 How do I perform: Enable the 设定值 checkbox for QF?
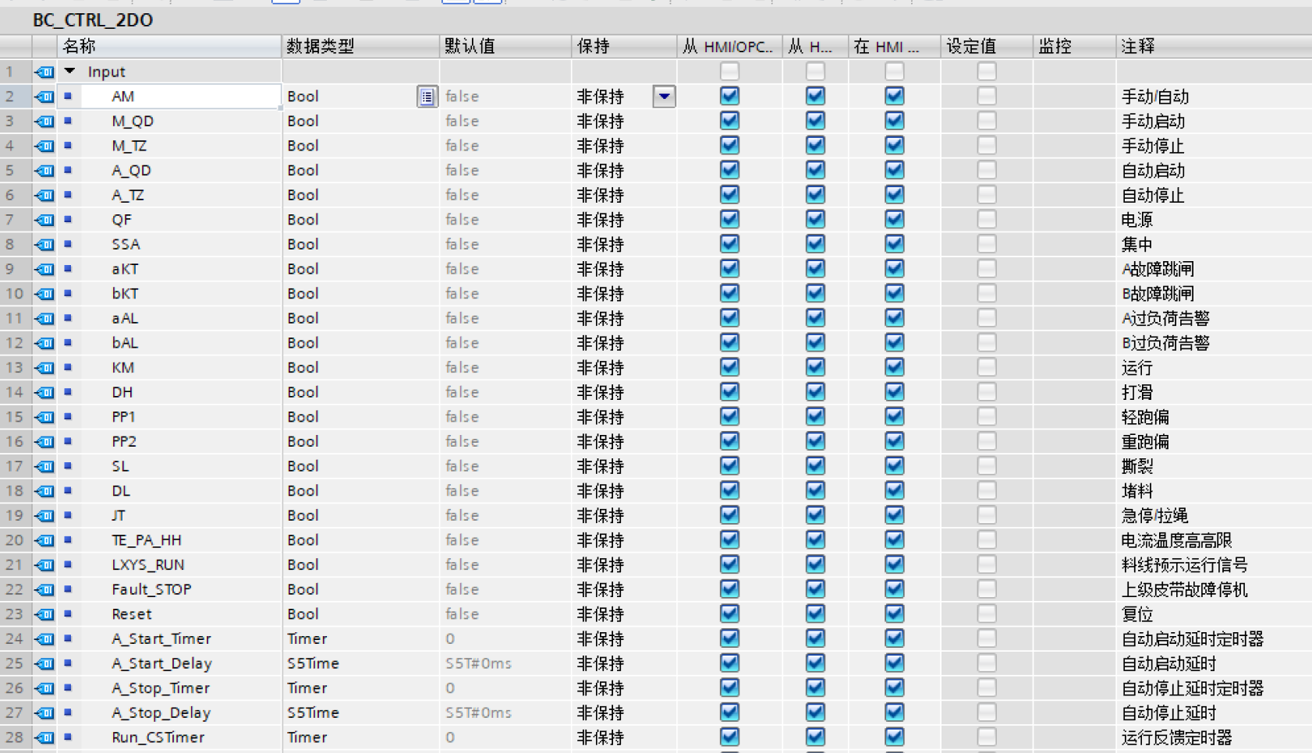click(x=987, y=220)
